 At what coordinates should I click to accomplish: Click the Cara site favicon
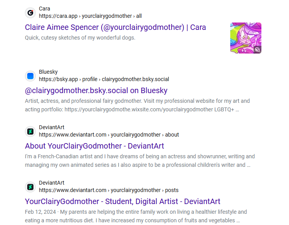click(30, 12)
